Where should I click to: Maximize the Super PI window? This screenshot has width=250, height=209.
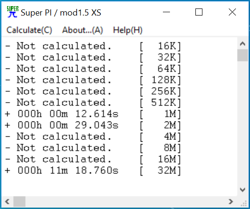click(x=199, y=12)
